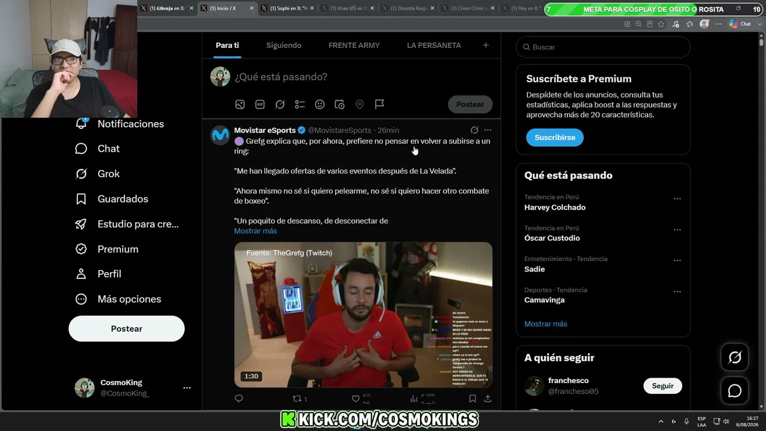Open Grok actions on Movistar eSports post
The width and height of the screenshot is (766, 431).
(475, 130)
